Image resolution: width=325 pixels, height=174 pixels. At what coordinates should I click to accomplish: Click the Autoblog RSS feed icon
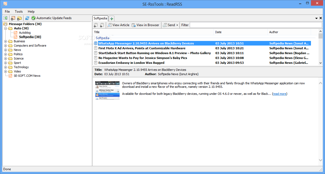[x=16, y=33]
